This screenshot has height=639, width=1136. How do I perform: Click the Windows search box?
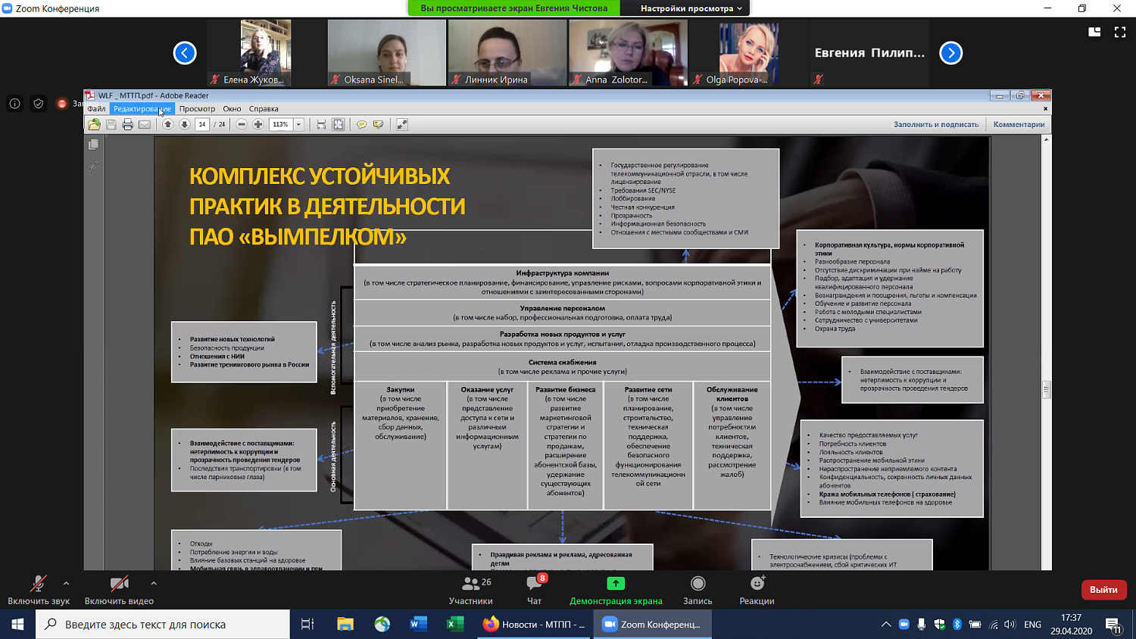click(163, 625)
